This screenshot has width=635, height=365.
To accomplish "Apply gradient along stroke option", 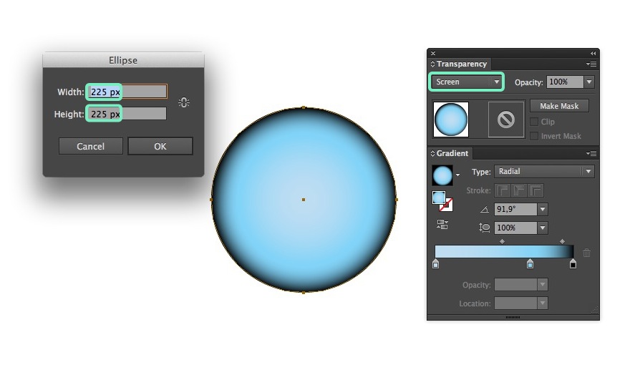I will (x=519, y=190).
